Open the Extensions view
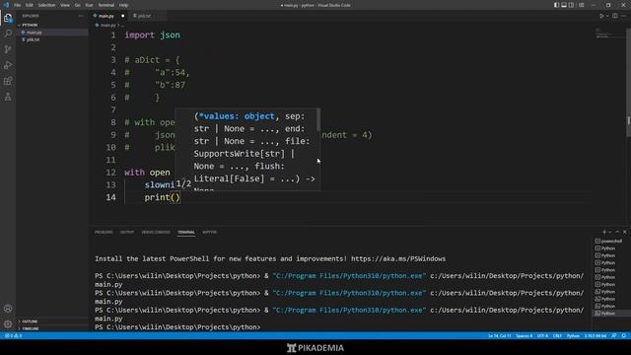Viewport: 631px width, 355px height. coord(8,81)
